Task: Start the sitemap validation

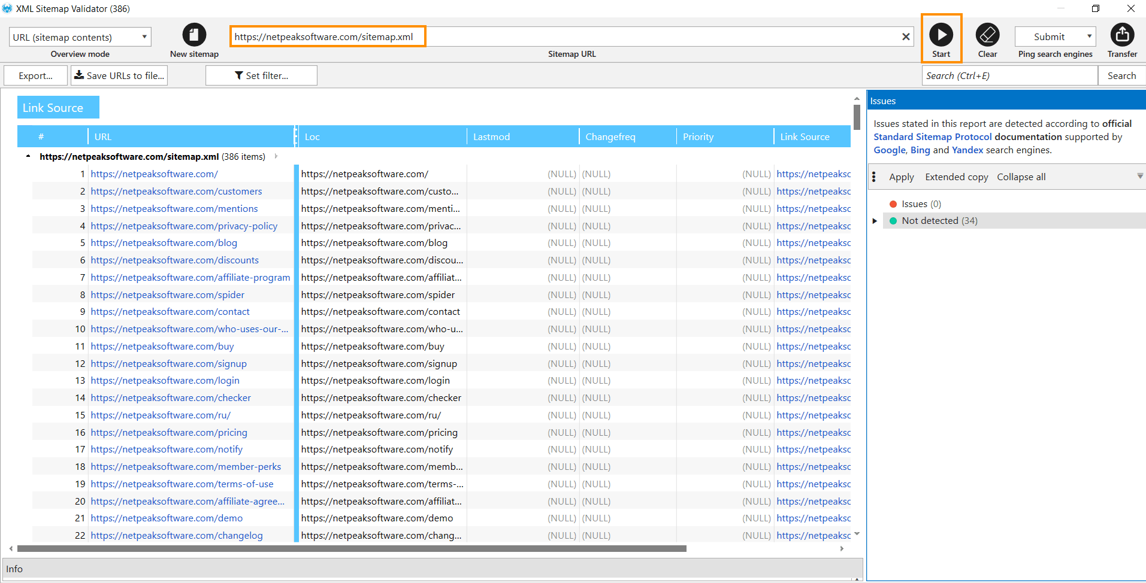Action: (x=941, y=35)
